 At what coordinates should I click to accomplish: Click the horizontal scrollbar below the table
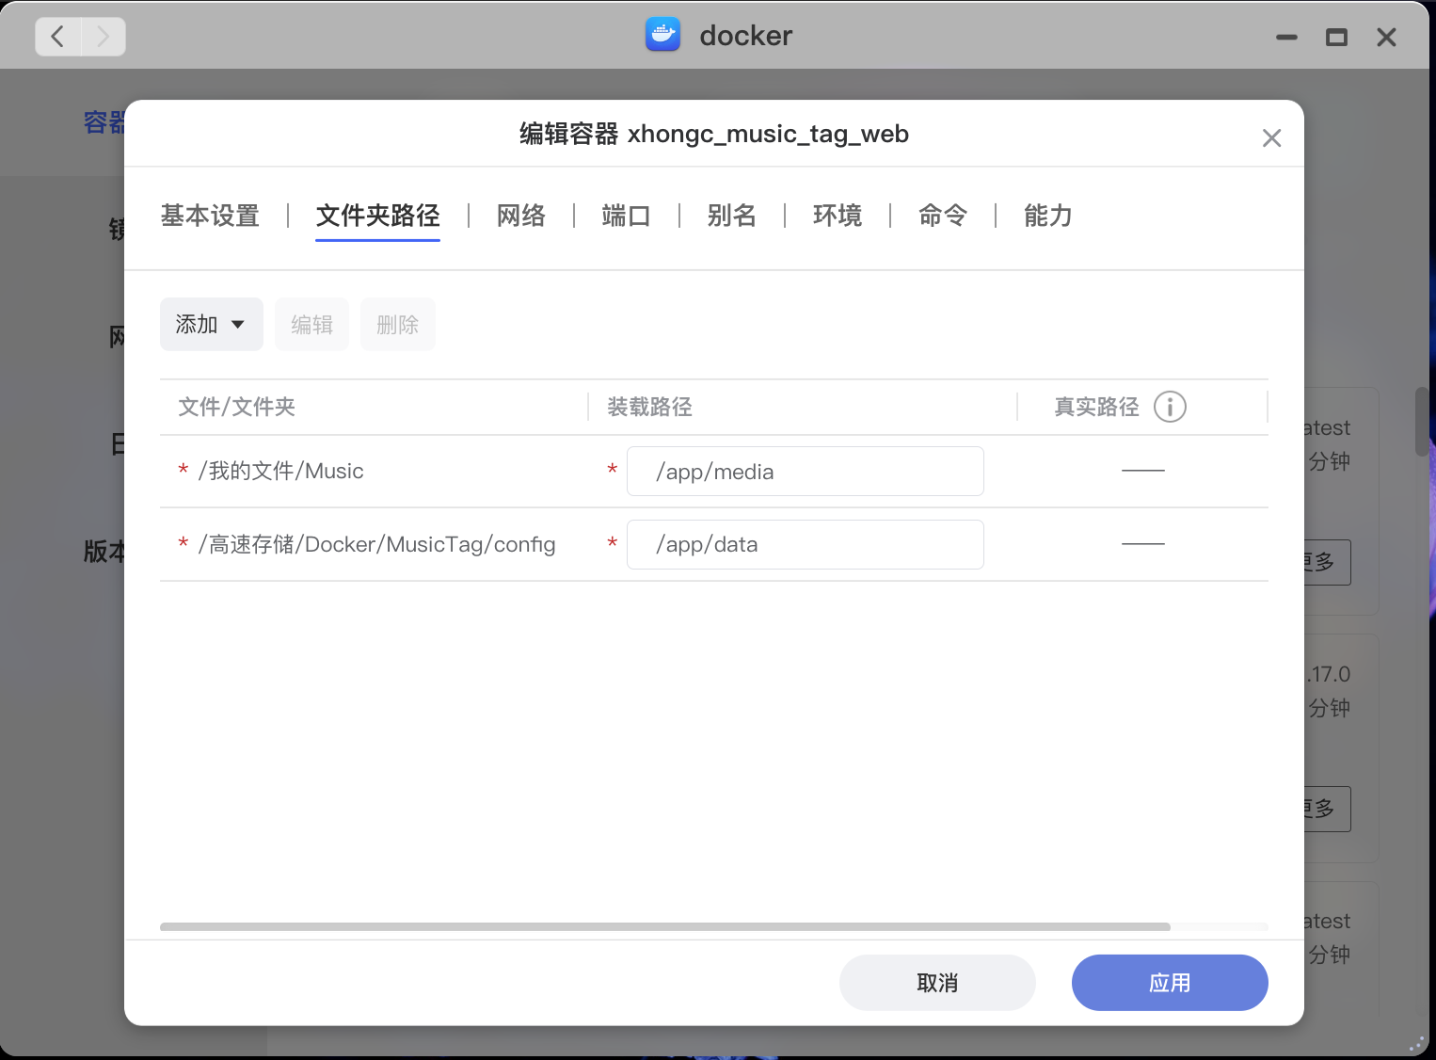tap(664, 927)
